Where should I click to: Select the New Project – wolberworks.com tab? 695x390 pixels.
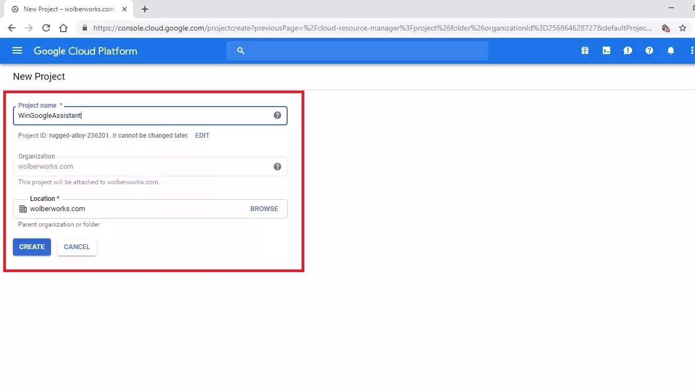tap(69, 9)
